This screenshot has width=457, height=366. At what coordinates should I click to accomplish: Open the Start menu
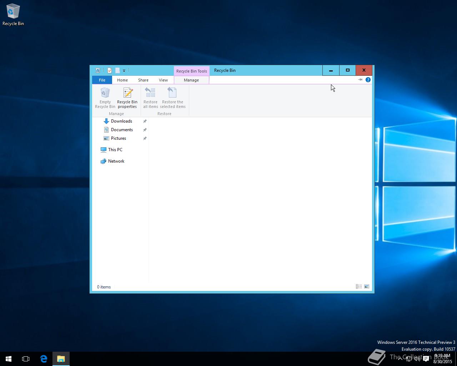(x=9, y=359)
